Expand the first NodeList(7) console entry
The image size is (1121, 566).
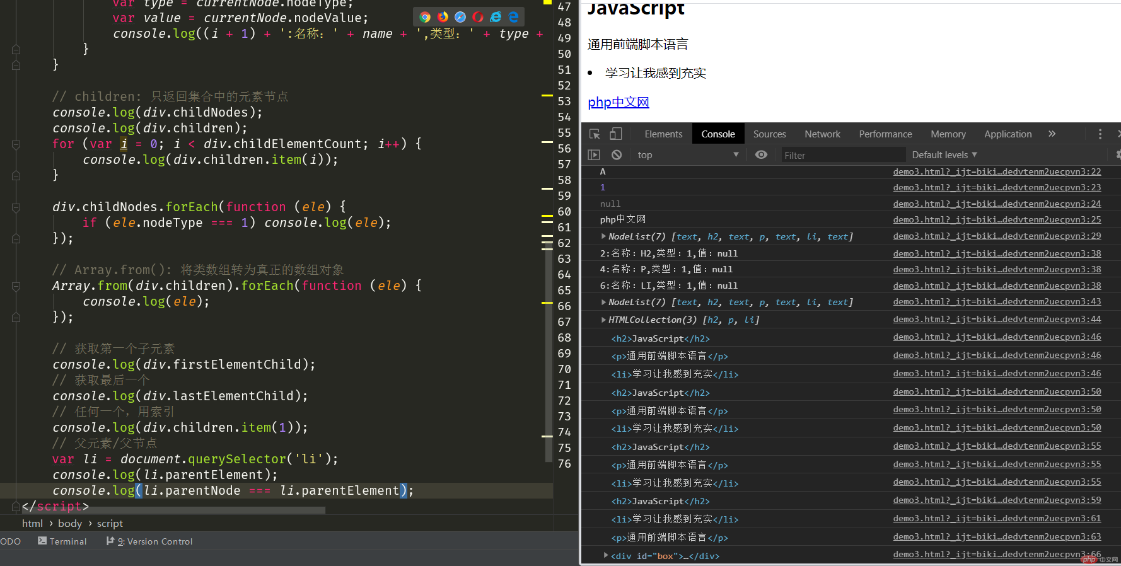point(604,236)
